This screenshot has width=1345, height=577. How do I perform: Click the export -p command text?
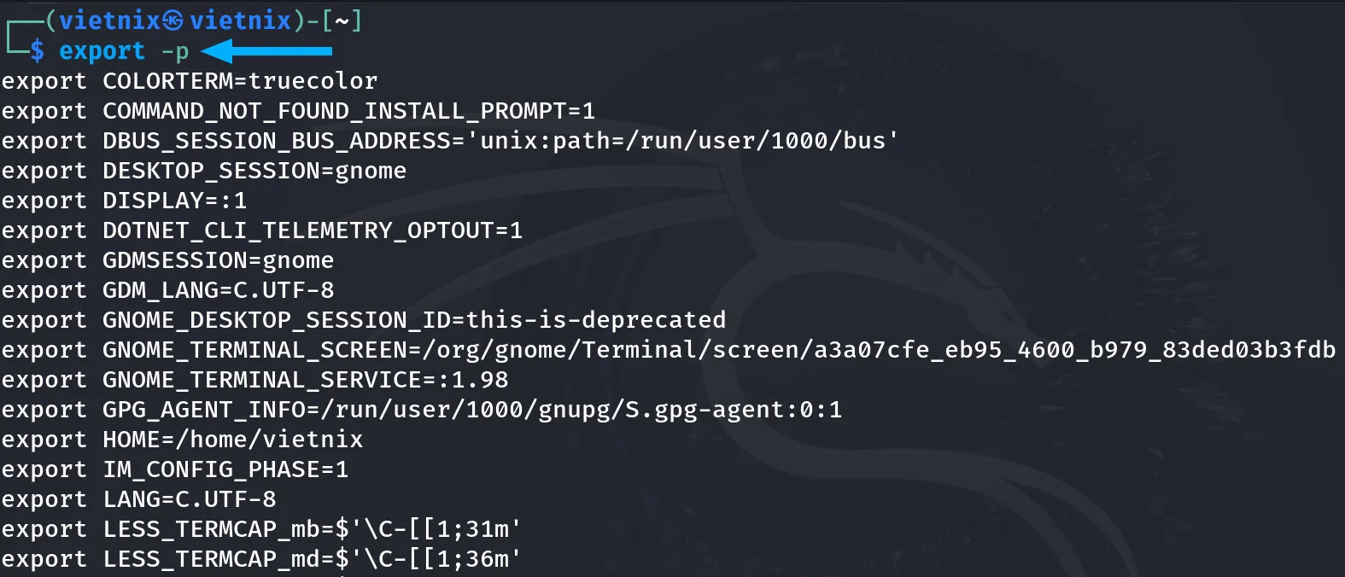click(124, 51)
